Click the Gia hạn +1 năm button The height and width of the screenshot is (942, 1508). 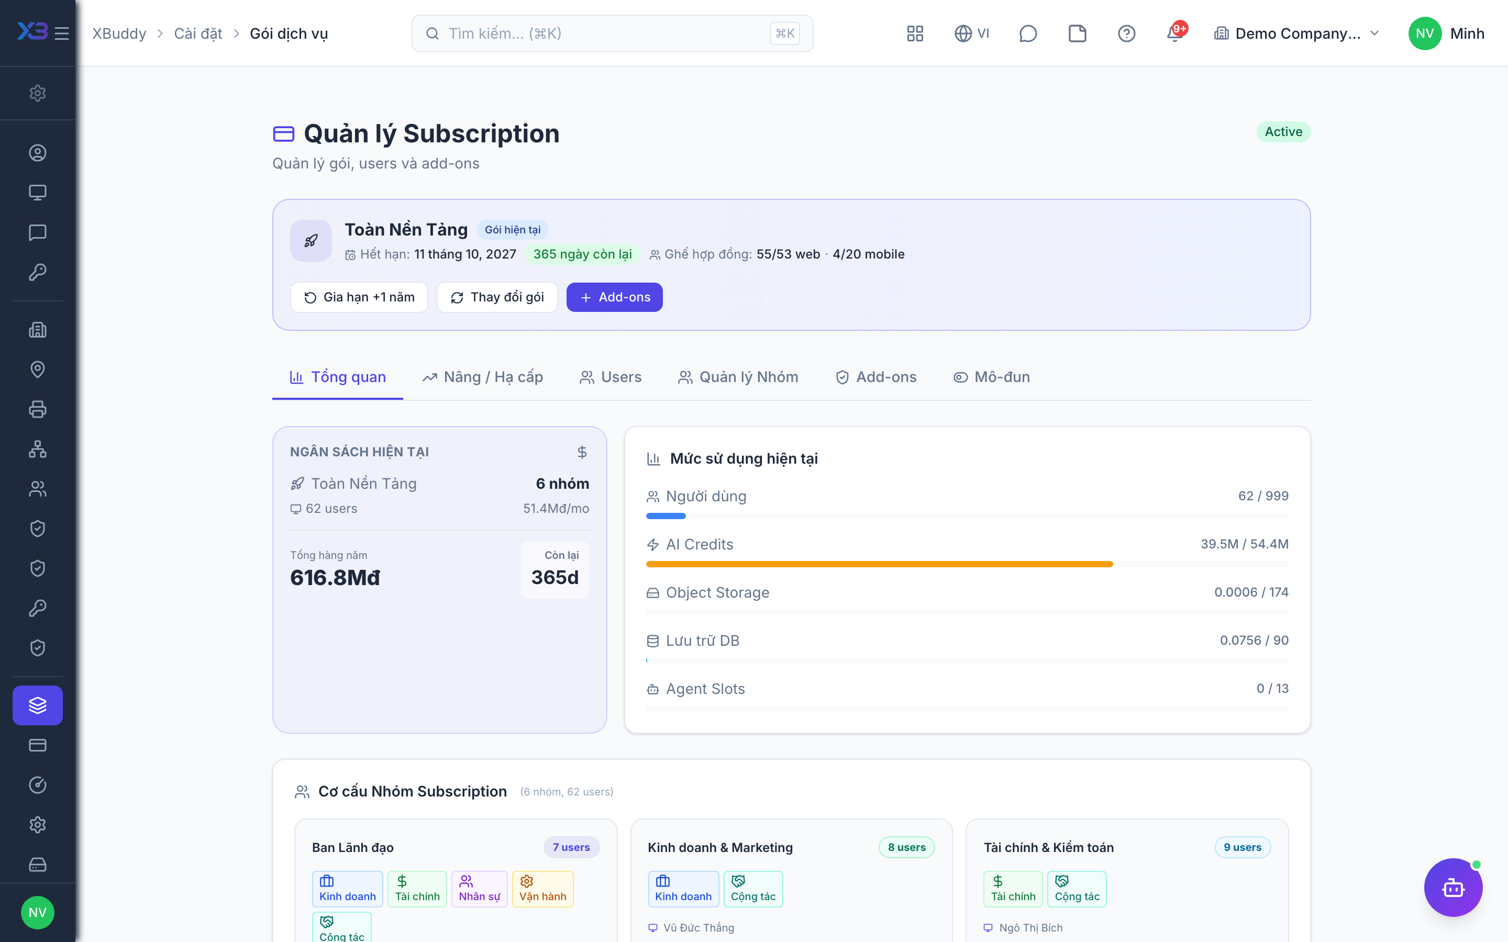(x=359, y=297)
